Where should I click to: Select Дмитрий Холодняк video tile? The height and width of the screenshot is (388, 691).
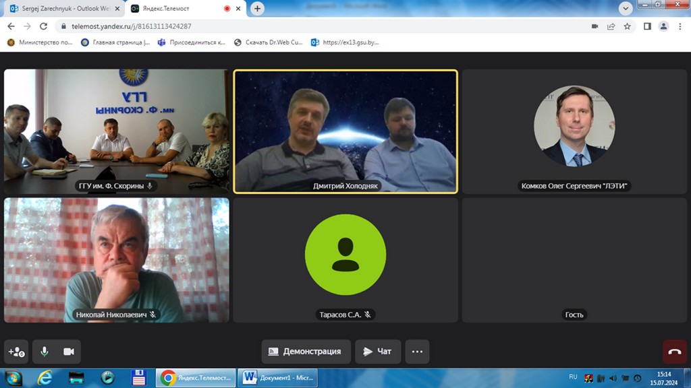coord(345,132)
